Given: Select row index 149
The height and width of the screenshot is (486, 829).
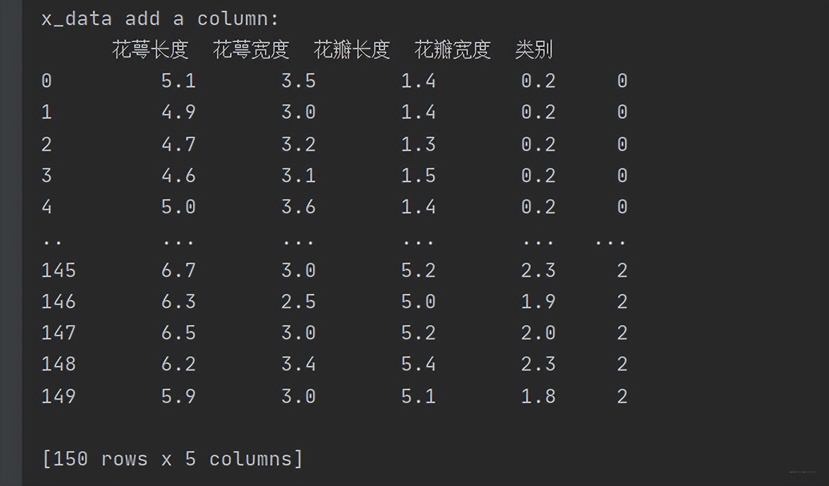Looking at the screenshot, I should coord(58,396).
